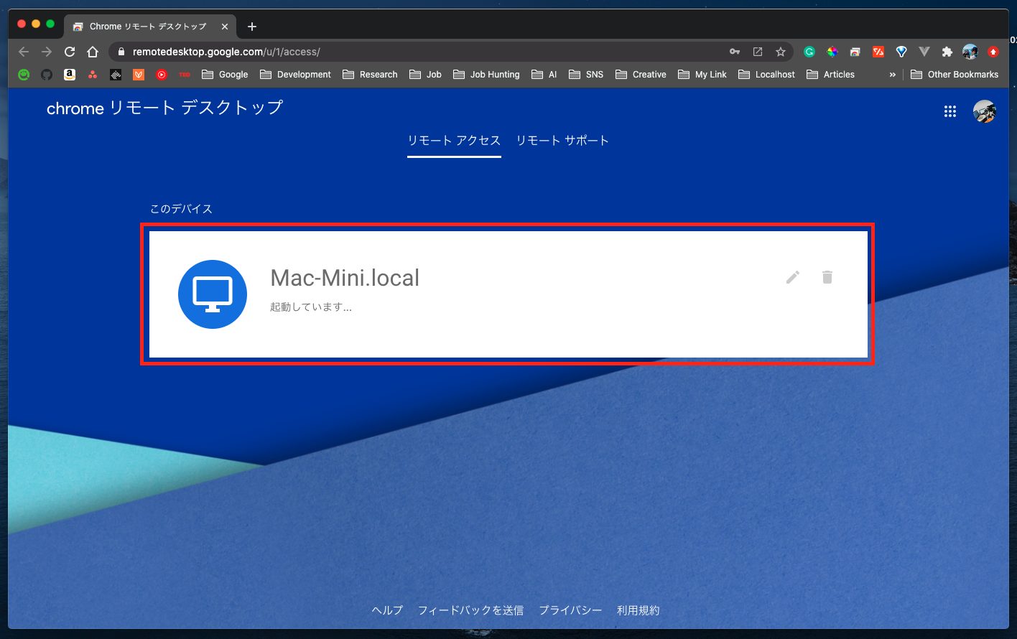Open the Chrome profile avatar in toolbar

point(970,52)
